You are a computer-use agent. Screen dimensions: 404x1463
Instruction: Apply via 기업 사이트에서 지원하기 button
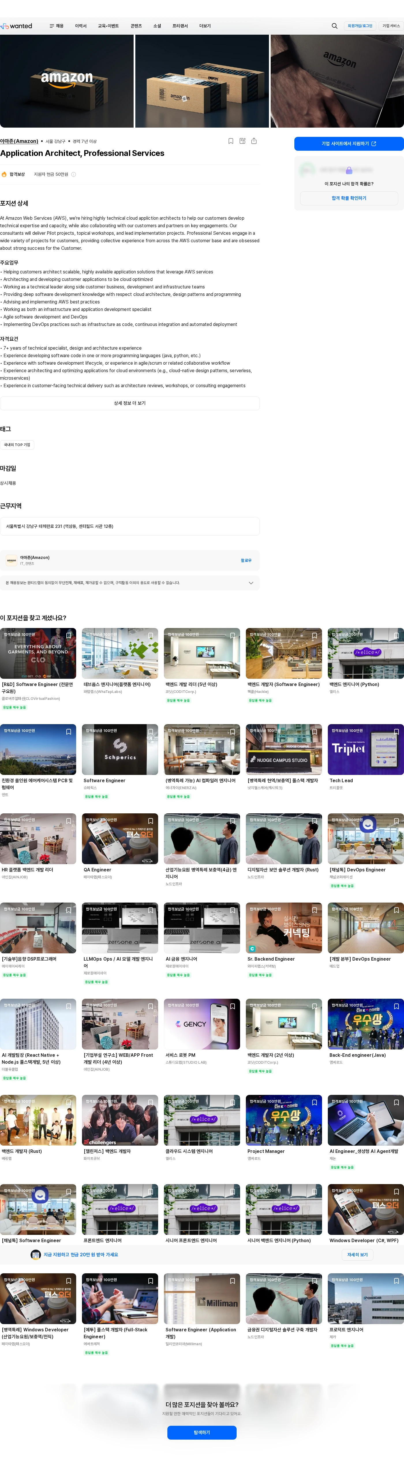click(349, 144)
